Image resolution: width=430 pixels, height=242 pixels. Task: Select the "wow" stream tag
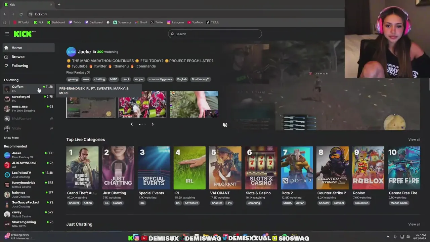click(x=86, y=79)
